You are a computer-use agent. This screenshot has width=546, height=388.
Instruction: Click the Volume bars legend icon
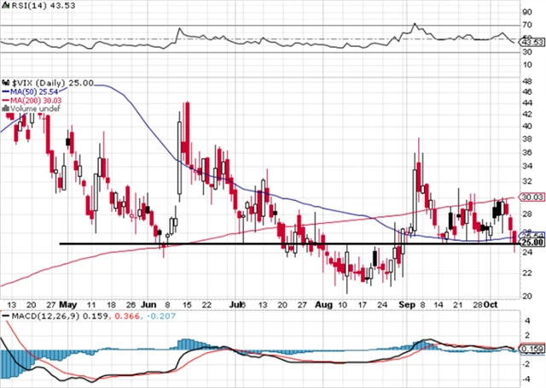[x=4, y=108]
